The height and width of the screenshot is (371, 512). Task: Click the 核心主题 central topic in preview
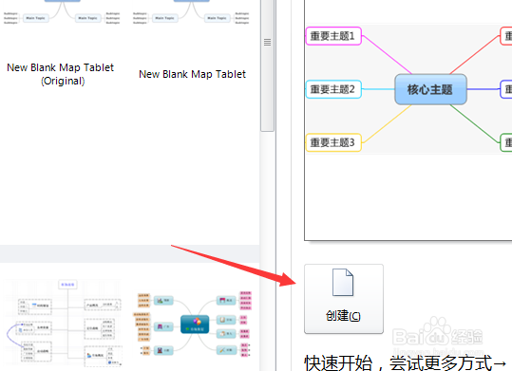point(430,89)
